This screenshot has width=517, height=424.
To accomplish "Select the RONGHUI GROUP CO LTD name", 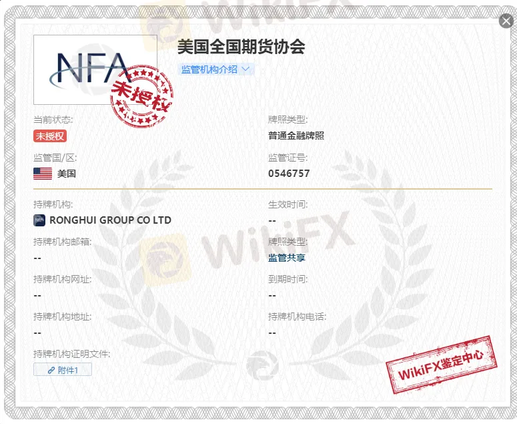I will point(110,220).
